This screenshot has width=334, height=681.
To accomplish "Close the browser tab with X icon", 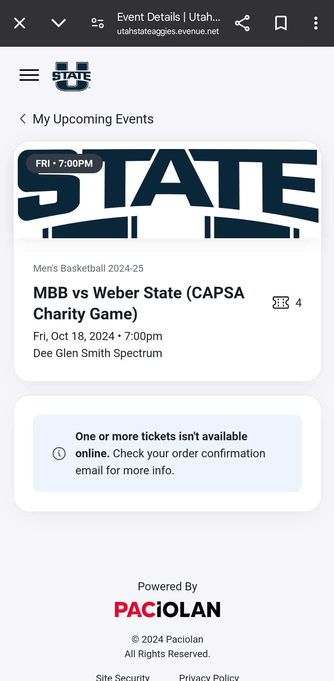I will [x=20, y=23].
